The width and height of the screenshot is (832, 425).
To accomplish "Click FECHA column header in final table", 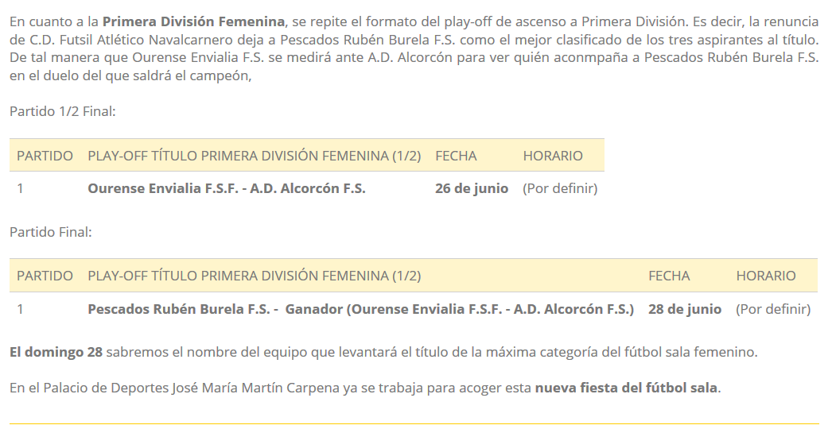I will 669,276.
